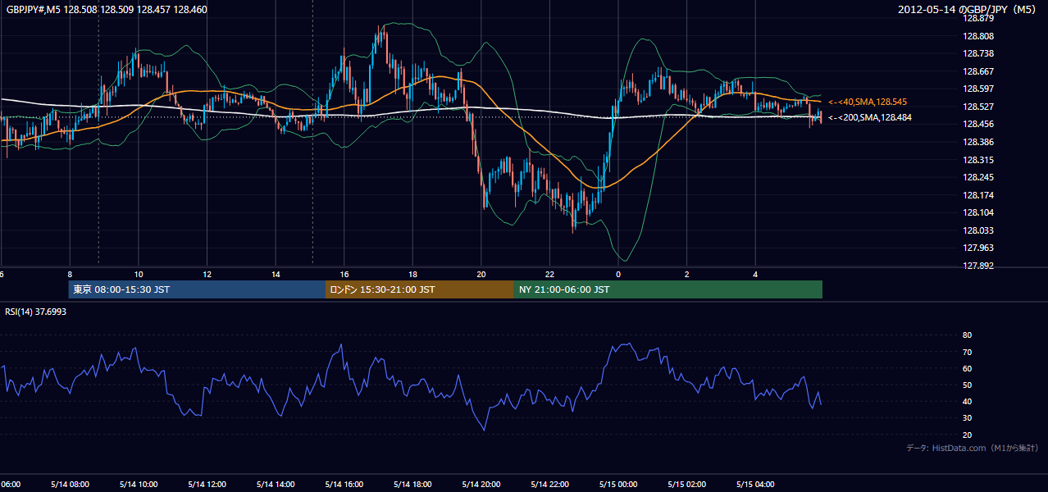This screenshot has width=1048, height=492.
Task: Click price axis value 128.667
Action: pos(977,71)
